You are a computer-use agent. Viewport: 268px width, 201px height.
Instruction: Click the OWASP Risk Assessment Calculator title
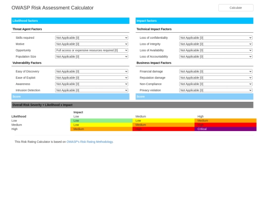pyautogui.click(x=53, y=7)
